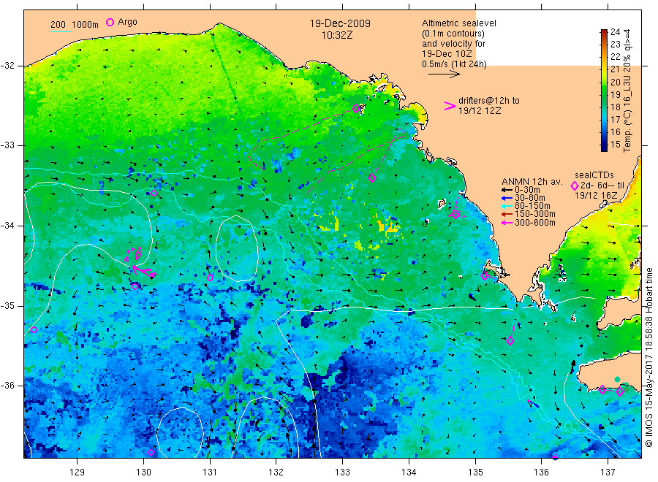The image size is (658, 482).
Task: Select seal CTD diamond near 137.2E on Kangaroo Island
Action: [620, 392]
